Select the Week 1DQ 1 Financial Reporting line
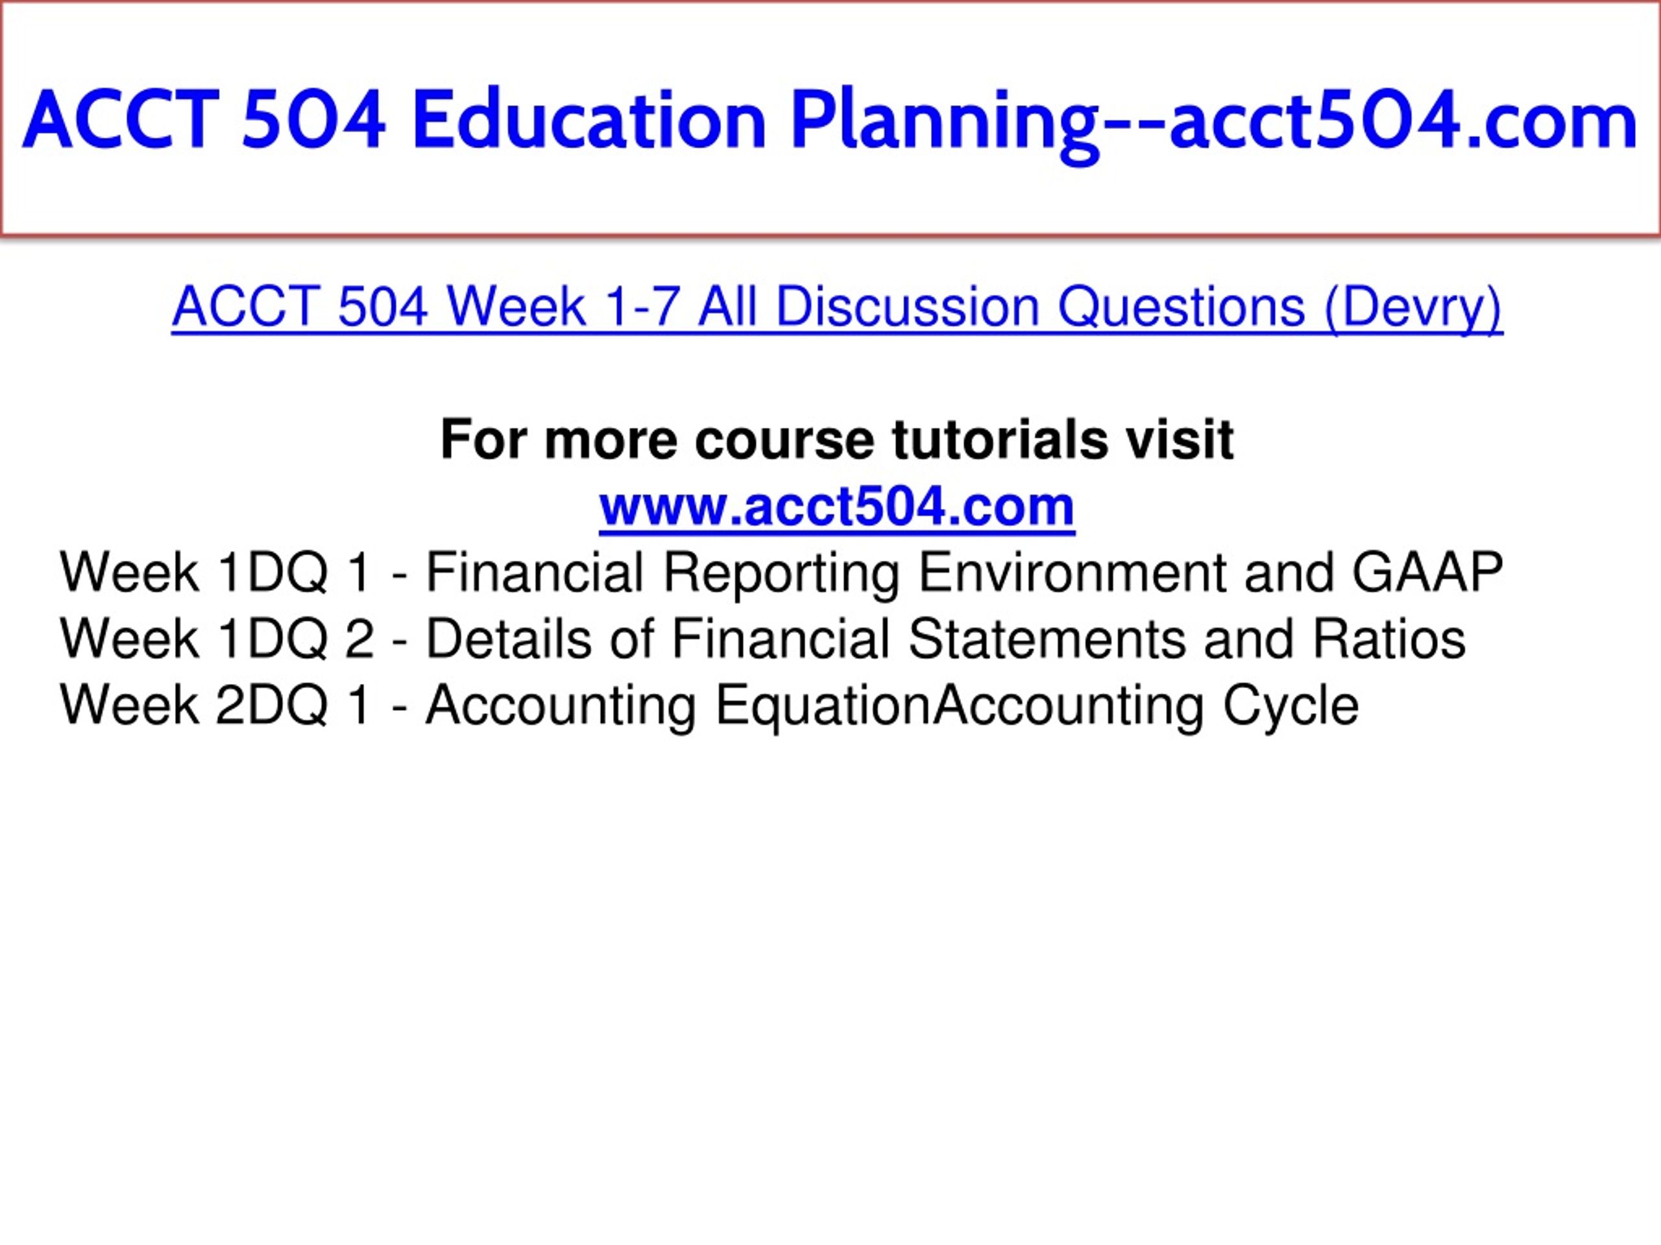Viewport: 1661px width, 1245px height. point(781,573)
